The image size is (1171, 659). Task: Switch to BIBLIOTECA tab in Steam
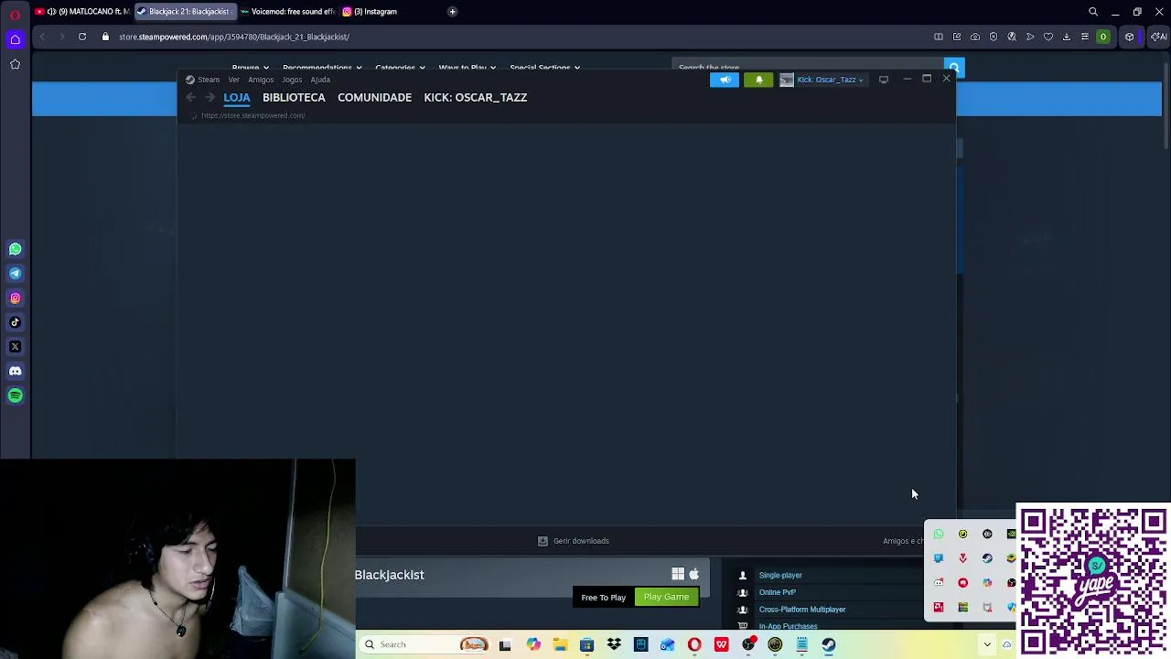tap(294, 97)
